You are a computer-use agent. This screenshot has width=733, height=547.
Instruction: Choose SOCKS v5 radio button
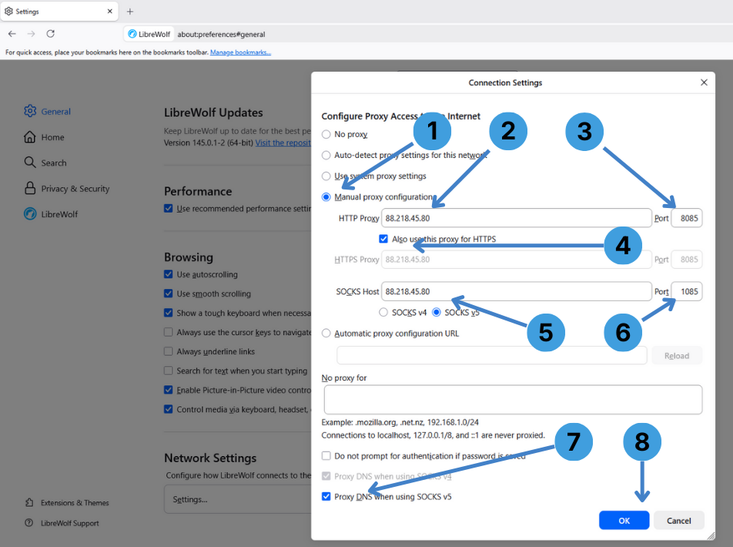[437, 312]
